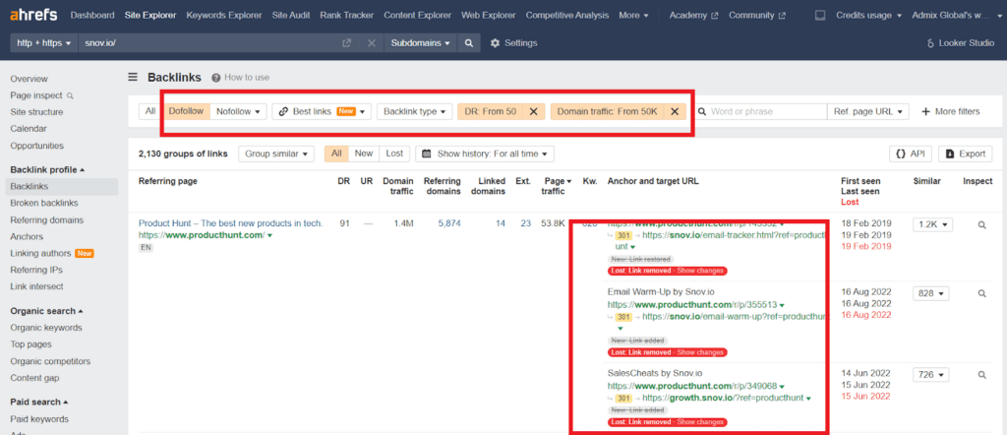Click the Word or phrase search field
The height and width of the screenshot is (435, 1007).
(763, 111)
